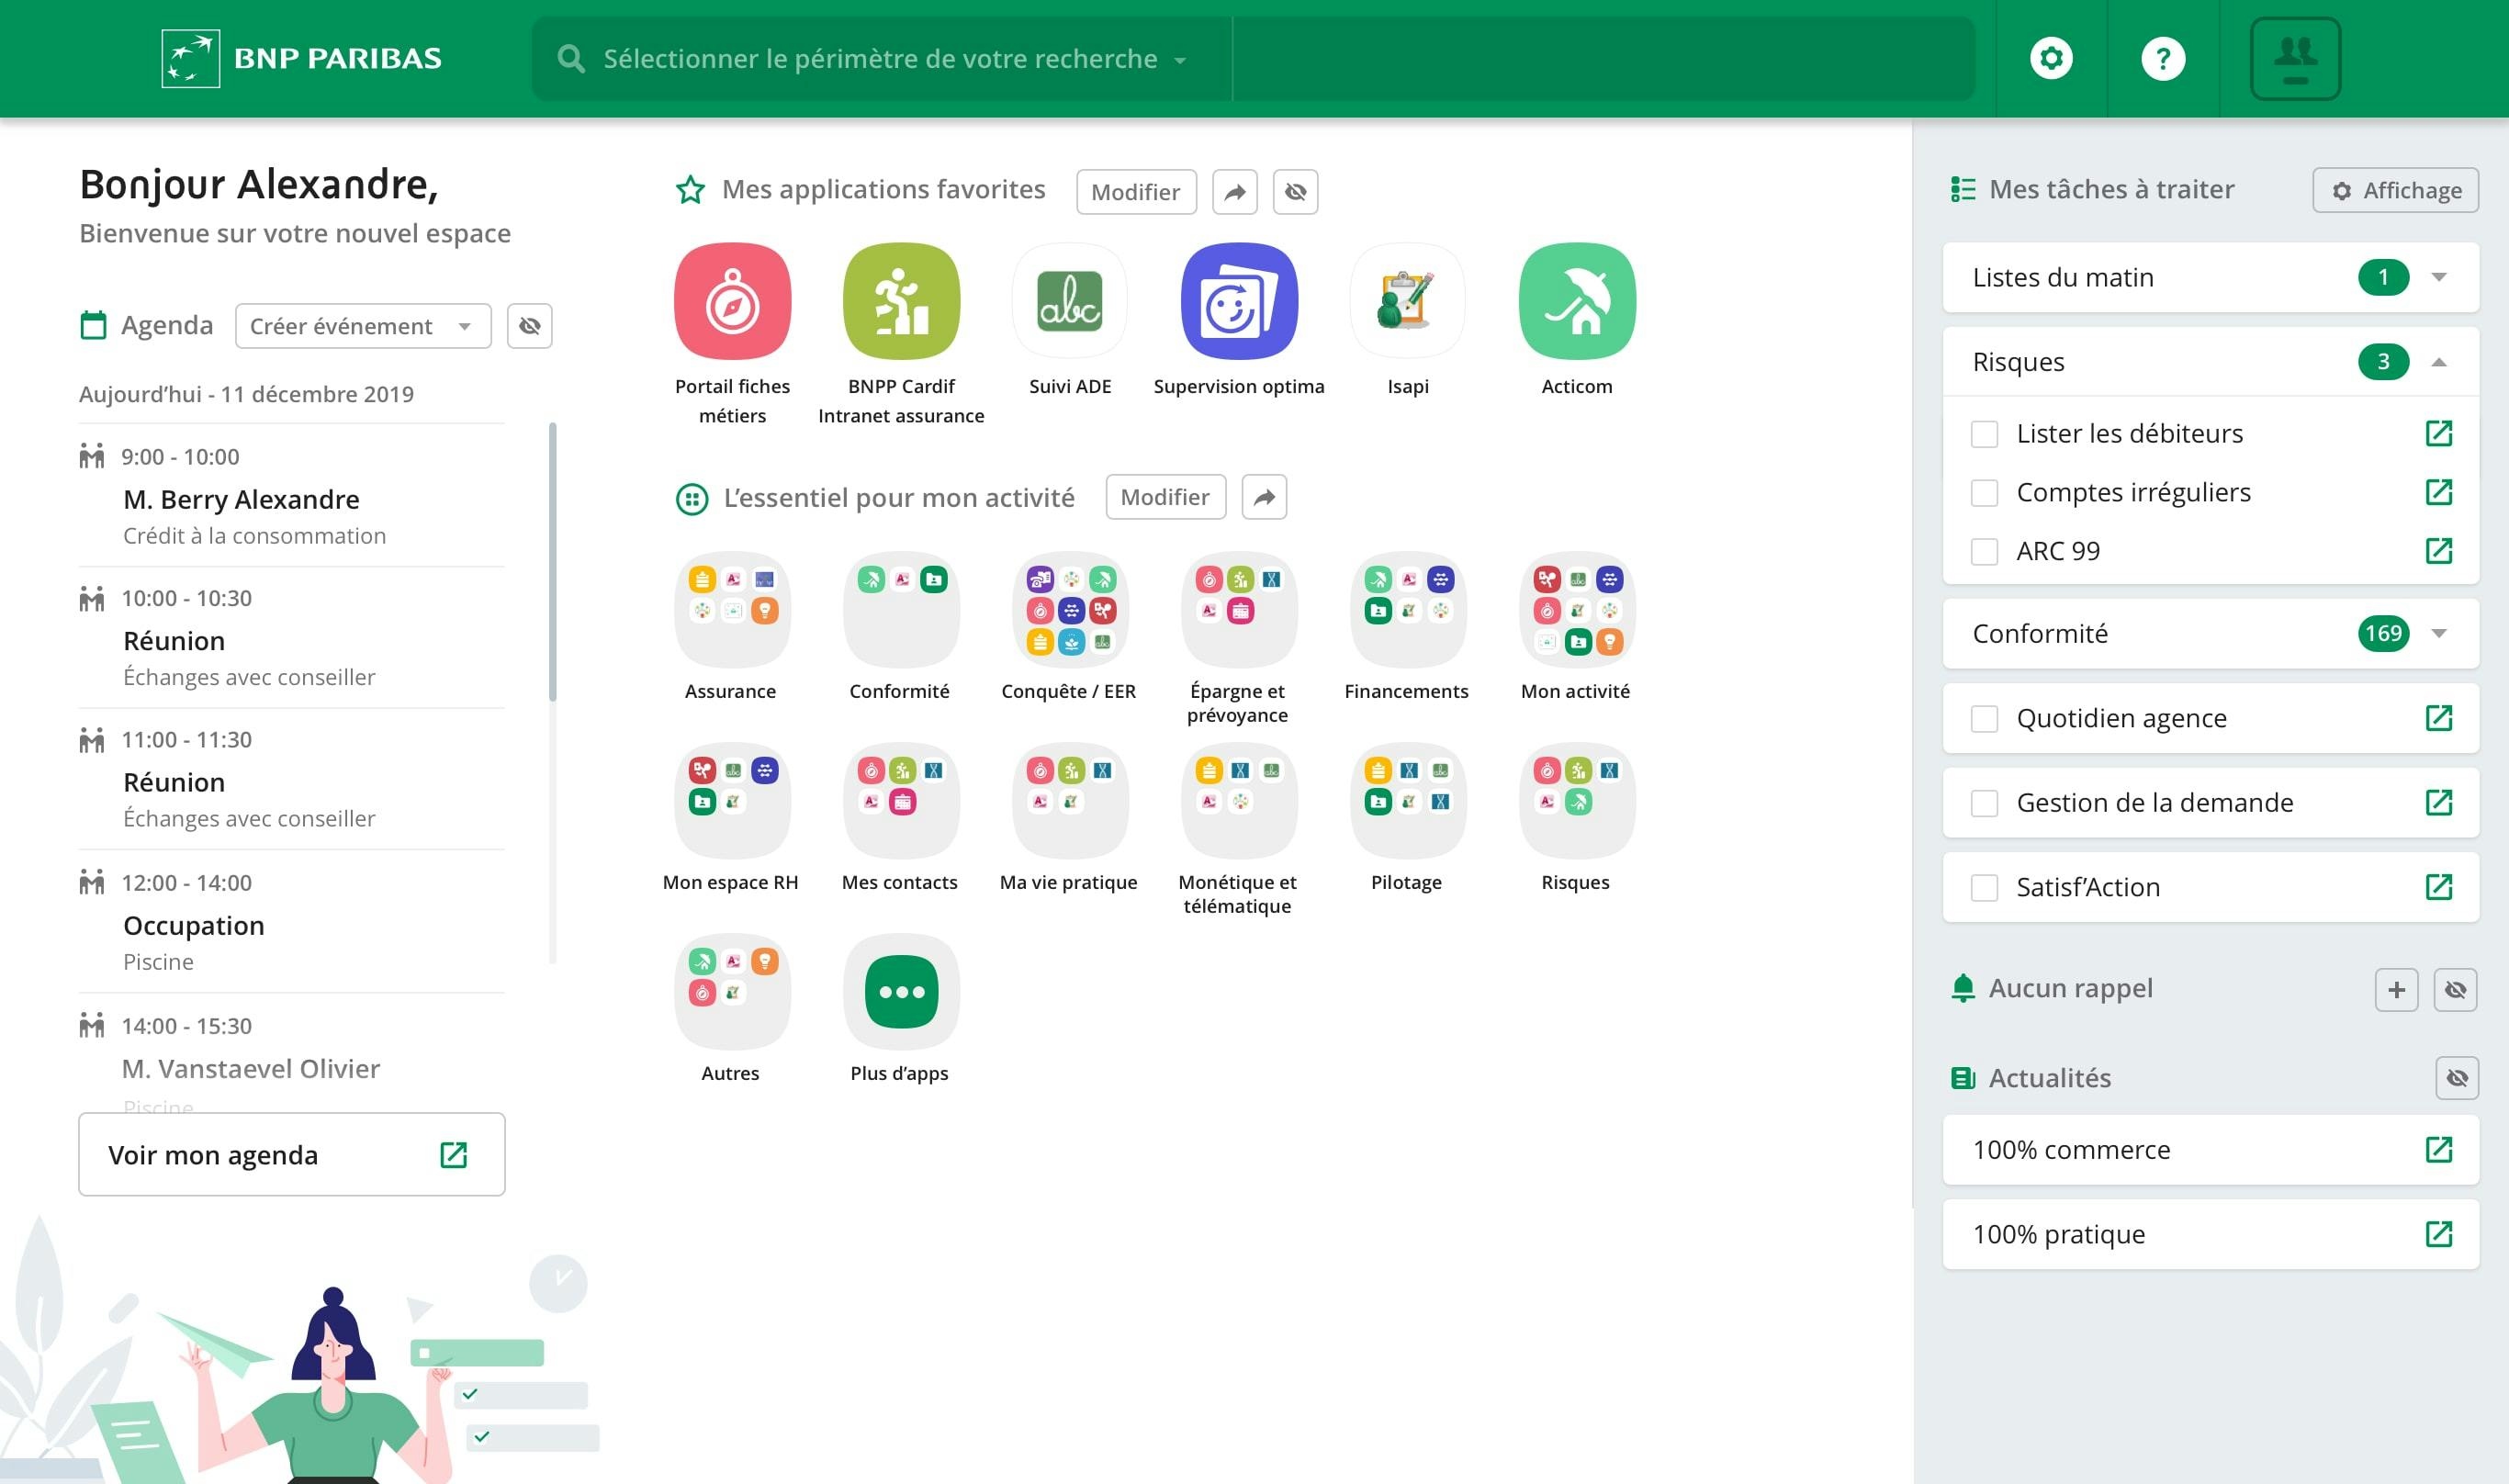Image resolution: width=2509 pixels, height=1484 pixels.
Task: Open the Assurance app folder
Action: (x=732, y=610)
